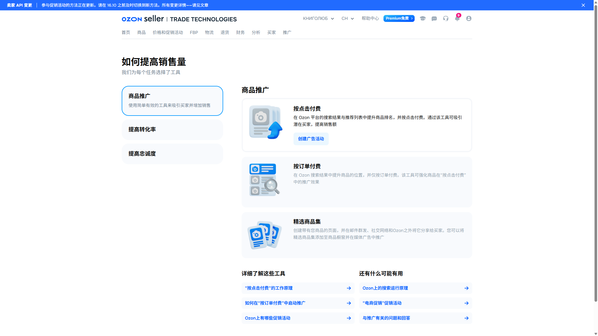The width and height of the screenshot is (598, 336).
Task: Open the FBP menu item
Action: 194,33
